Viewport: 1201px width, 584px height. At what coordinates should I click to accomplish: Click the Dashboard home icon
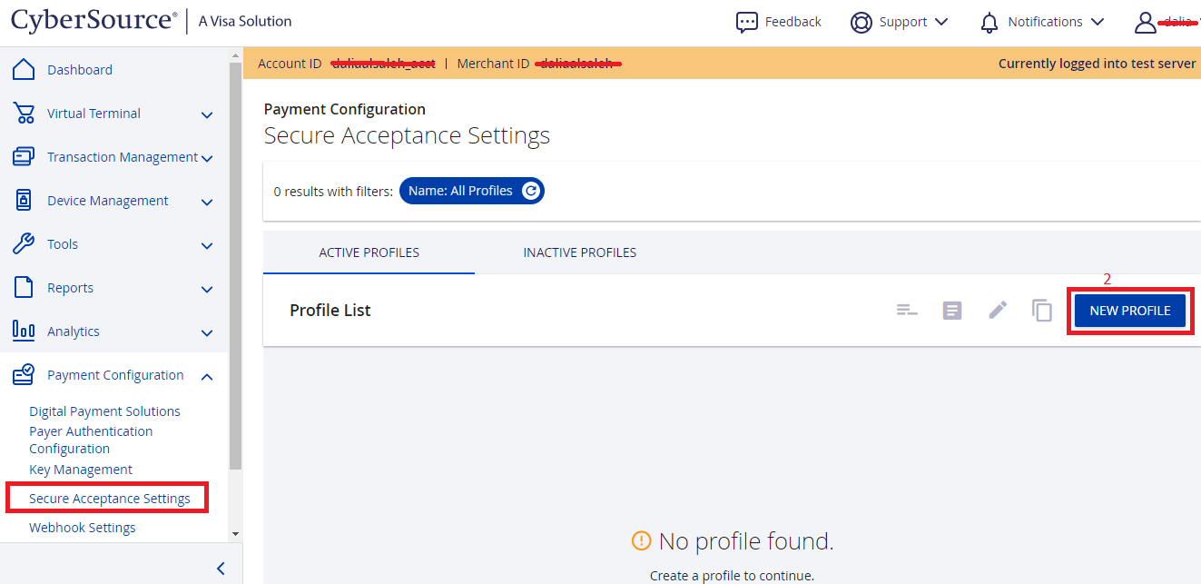24,70
